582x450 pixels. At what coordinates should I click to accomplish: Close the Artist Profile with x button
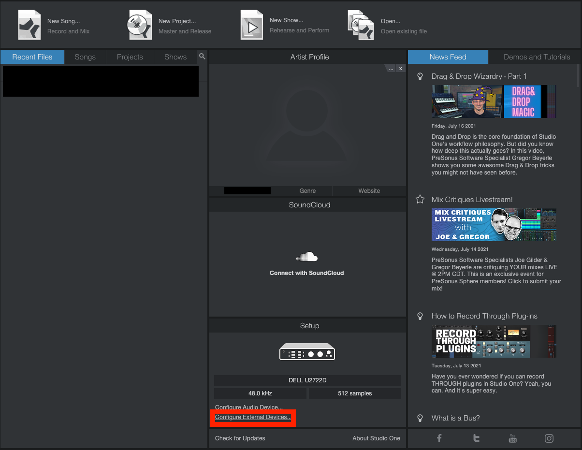click(401, 69)
